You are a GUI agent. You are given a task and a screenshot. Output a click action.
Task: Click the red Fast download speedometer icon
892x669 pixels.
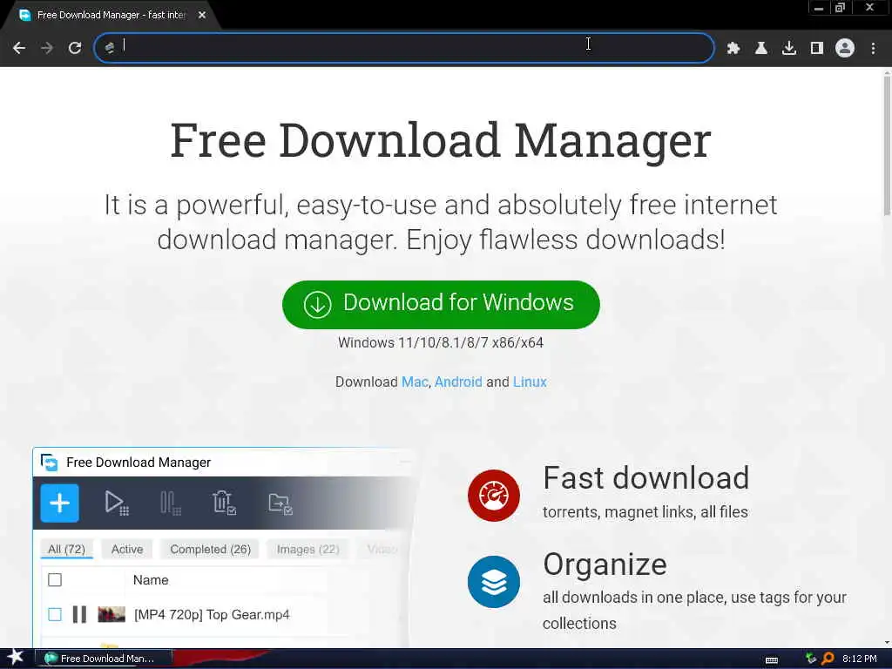pos(494,496)
